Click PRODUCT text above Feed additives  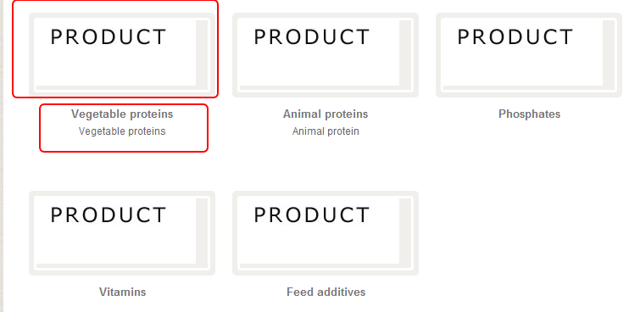[x=312, y=215]
